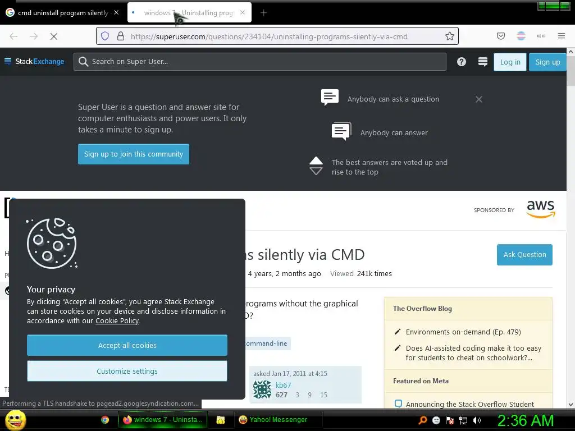Select the 'windows 7 - Uninstalling' tab
Image resolution: width=575 pixels, height=431 pixels.
point(189,13)
